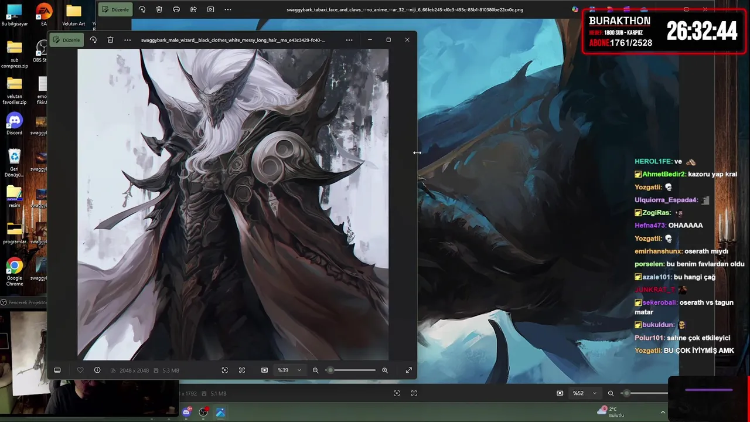Click the AhmetBedir2 chat username
Screen dimensions: 750x422
pos(664,174)
